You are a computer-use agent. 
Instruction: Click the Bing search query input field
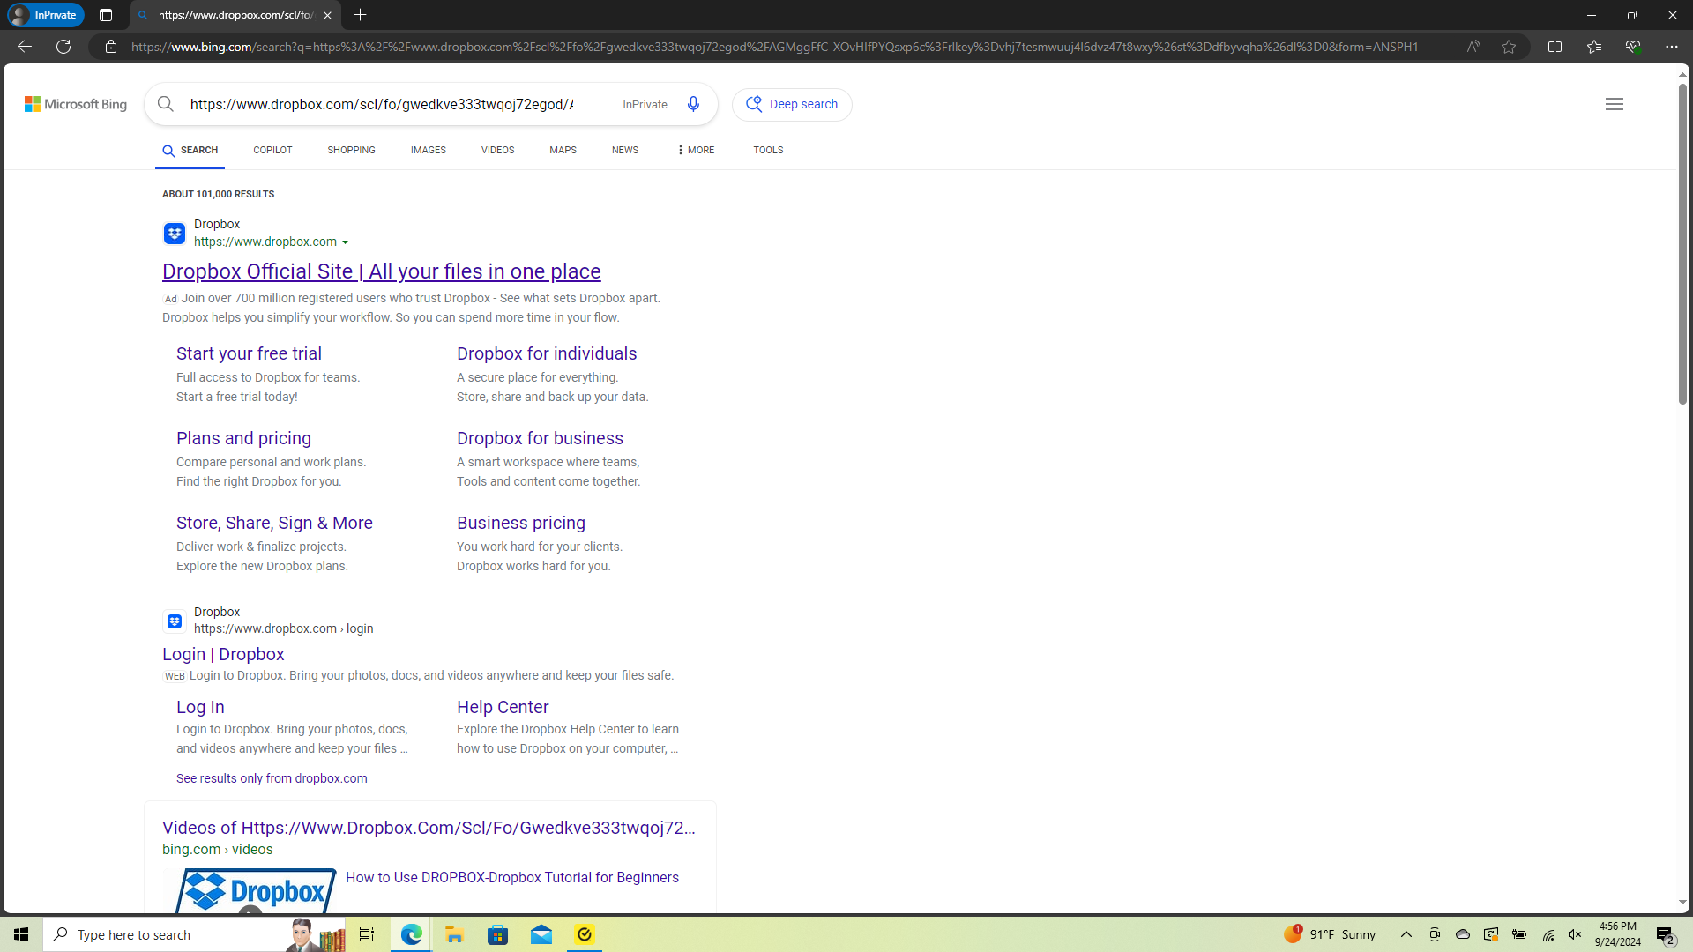[381, 104]
